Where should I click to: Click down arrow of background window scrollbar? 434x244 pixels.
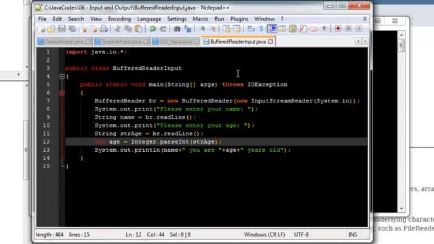pos(401,209)
